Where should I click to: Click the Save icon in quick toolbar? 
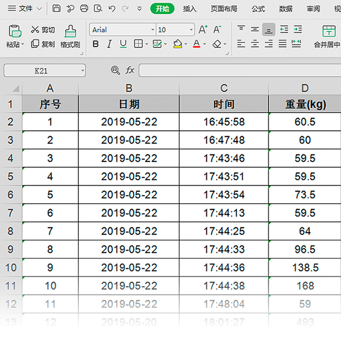click(x=56, y=9)
